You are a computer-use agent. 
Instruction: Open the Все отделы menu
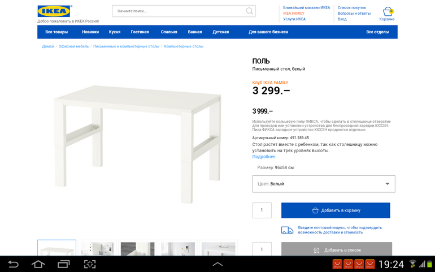point(377,32)
